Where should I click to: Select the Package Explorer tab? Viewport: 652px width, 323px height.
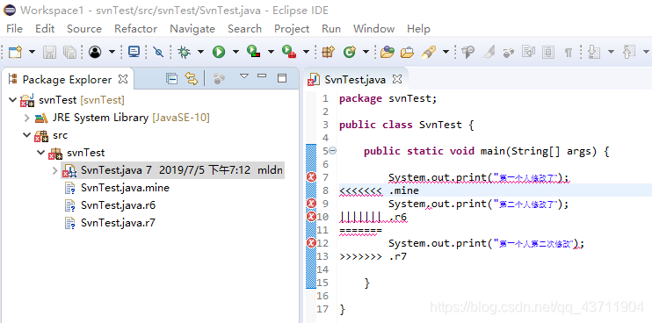pos(67,79)
